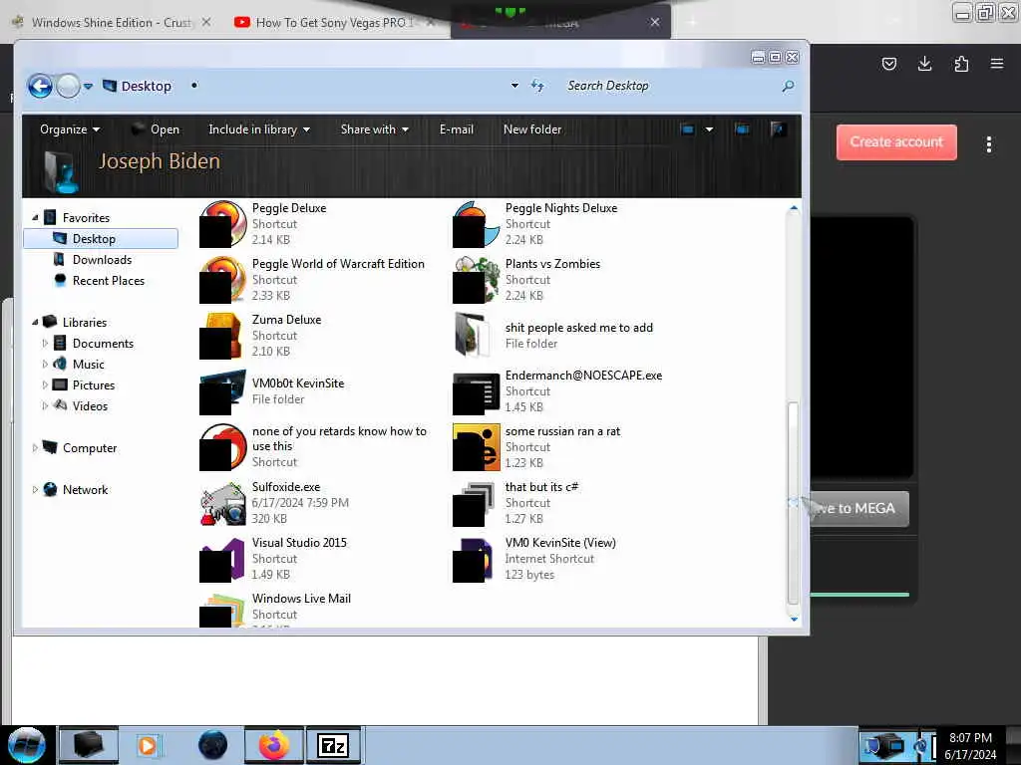Click the Explorer forward arrow button

coord(68,86)
